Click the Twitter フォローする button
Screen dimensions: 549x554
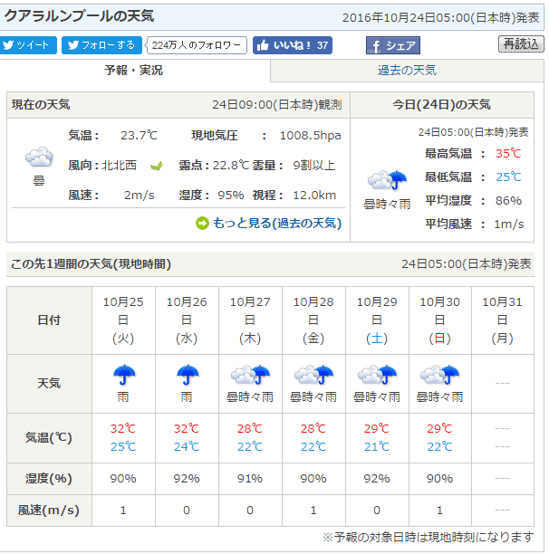coord(101,45)
